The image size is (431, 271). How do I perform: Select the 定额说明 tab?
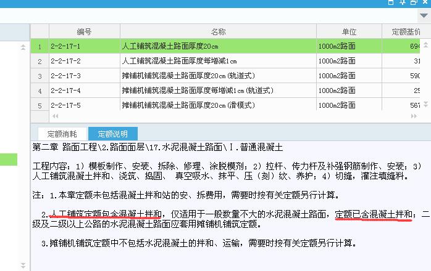click(x=113, y=134)
